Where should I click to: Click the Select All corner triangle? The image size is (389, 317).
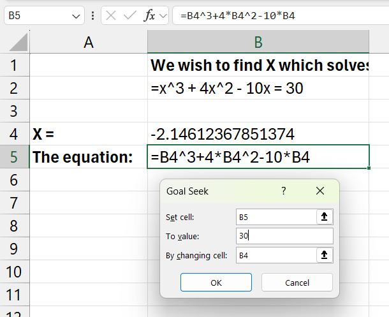pos(18,42)
